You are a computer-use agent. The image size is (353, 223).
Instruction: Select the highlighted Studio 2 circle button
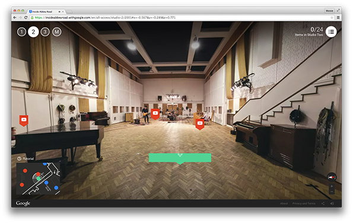[x=33, y=32]
